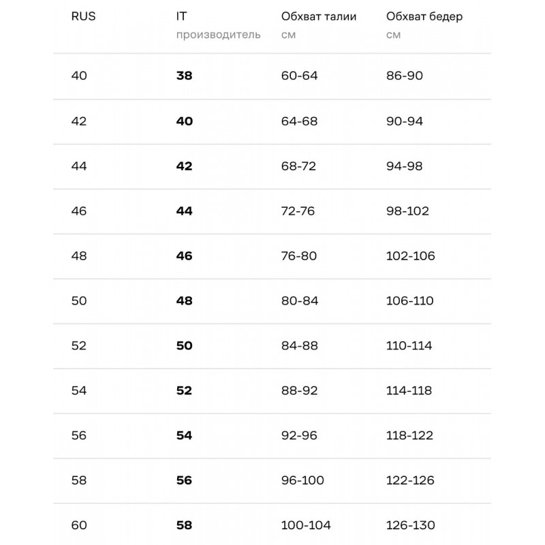
Task: Select hip range 94-98
Action: 405,166
